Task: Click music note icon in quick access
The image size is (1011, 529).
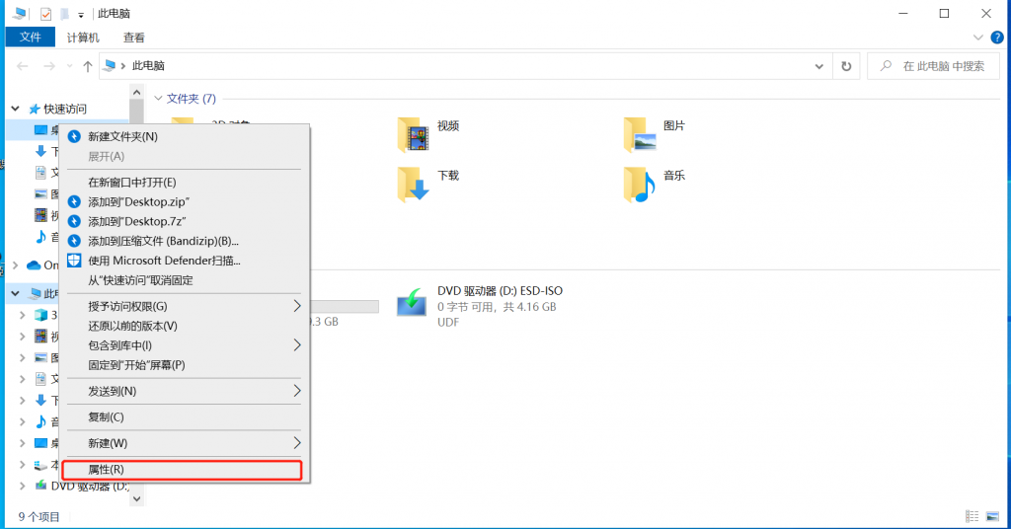Action: [40, 237]
